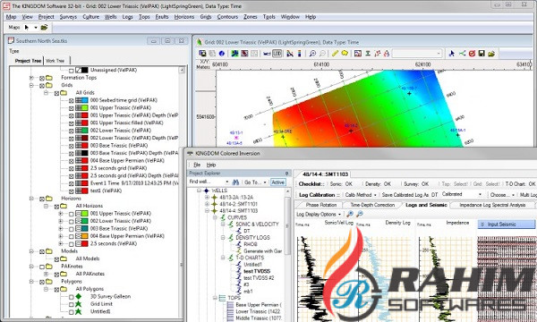Open the Go To dropdown in Project Explorer
537x322 pixels.
click(255, 182)
